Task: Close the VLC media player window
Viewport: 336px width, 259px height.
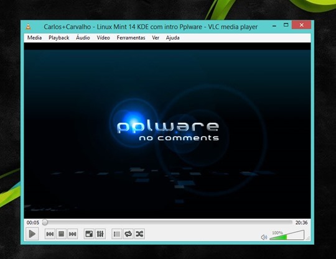Action: 301,25
